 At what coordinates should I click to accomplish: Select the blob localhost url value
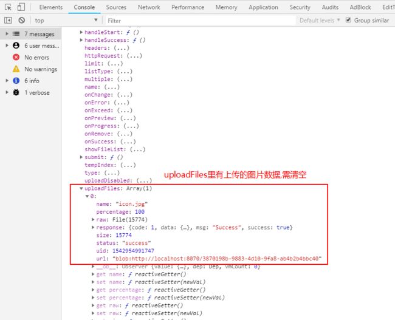(217, 259)
